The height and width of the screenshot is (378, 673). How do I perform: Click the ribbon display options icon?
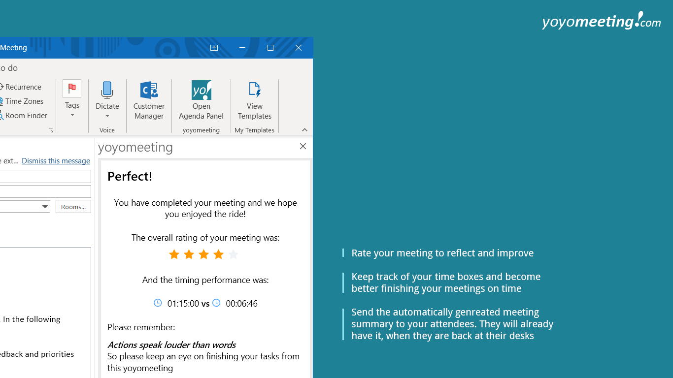214,48
